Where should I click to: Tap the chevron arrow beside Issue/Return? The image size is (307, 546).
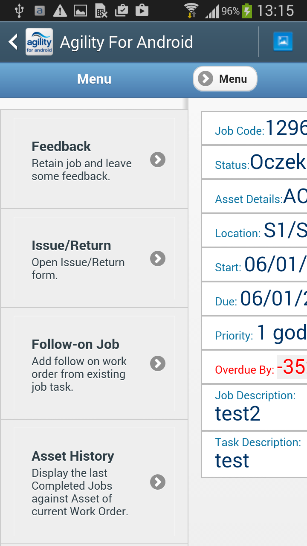158,258
